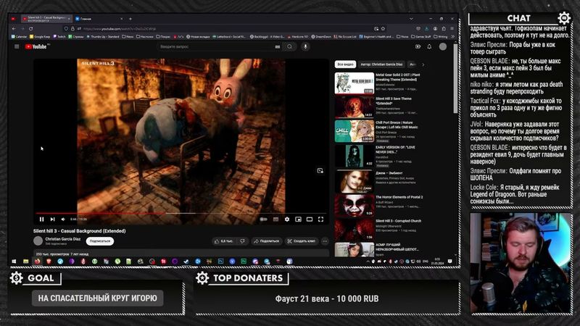This screenshot has height=326, width=580.
Task: Switch to the Главная browser tab
Action: [99, 19]
